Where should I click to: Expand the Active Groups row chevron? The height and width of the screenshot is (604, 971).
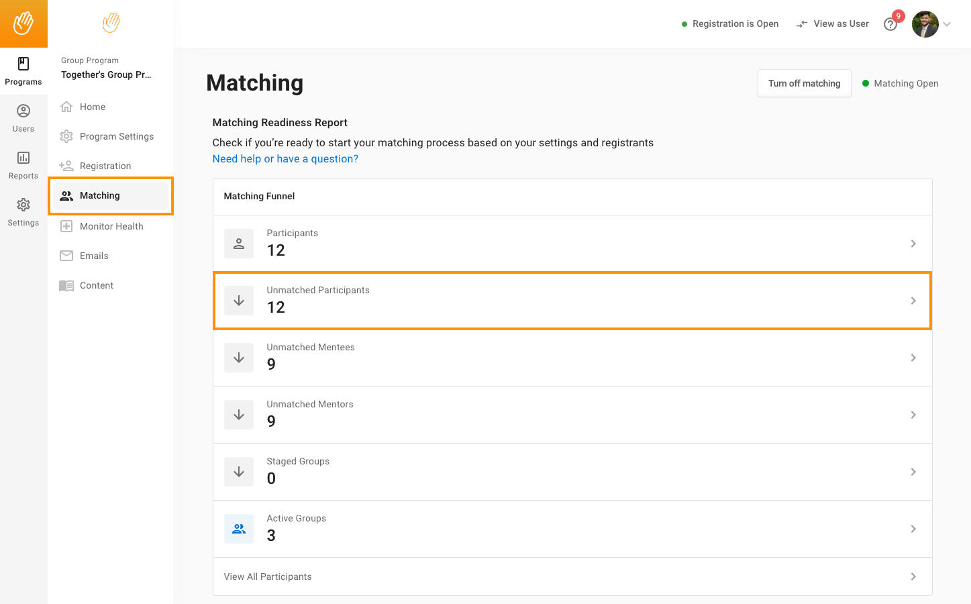point(913,529)
